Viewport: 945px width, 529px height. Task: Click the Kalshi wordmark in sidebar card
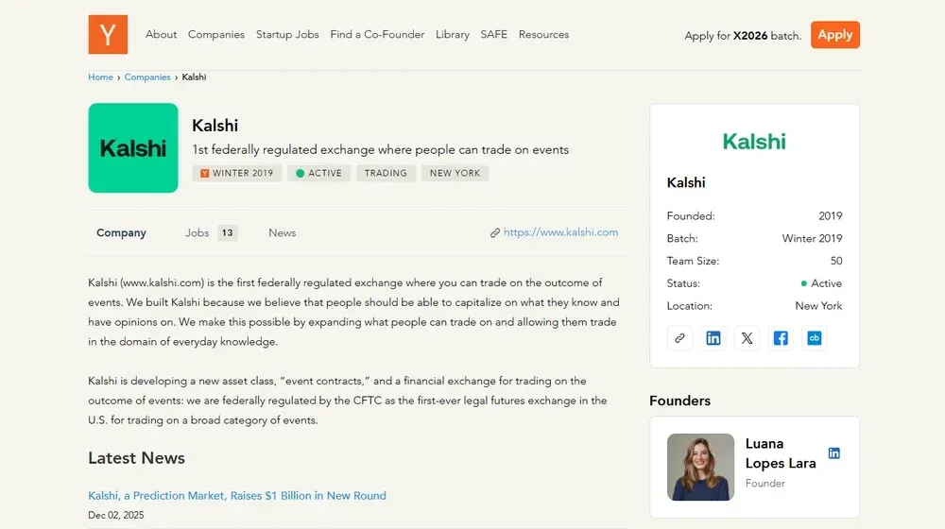754,142
